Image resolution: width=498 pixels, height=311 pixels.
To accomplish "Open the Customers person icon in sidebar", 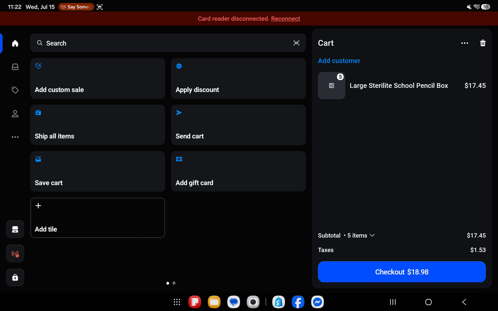I will 15,114.
